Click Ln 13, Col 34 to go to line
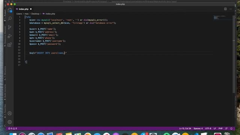 [185, 128]
